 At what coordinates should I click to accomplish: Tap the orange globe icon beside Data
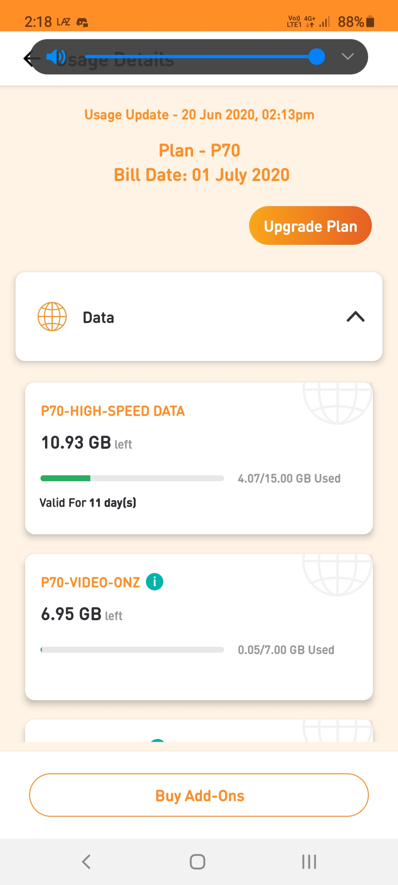pyautogui.click(x=52, y=317)
